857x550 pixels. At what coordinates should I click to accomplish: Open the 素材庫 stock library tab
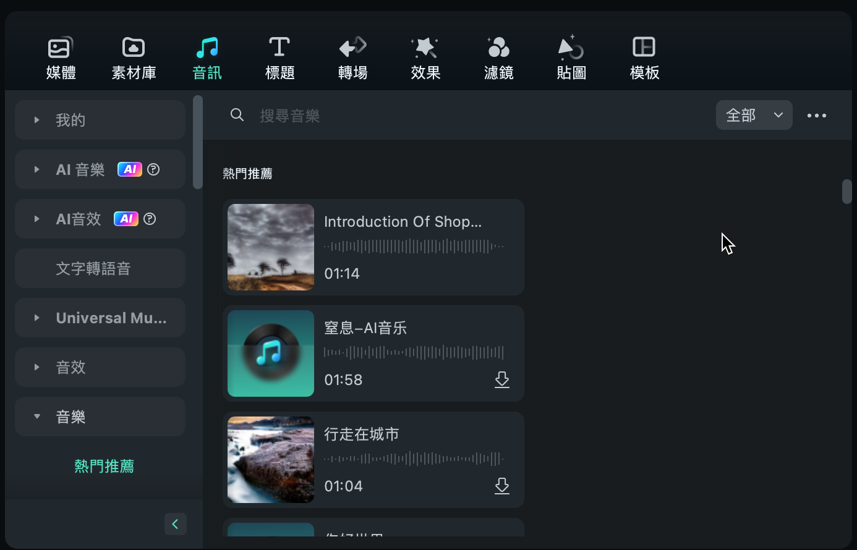pos(134,59)
